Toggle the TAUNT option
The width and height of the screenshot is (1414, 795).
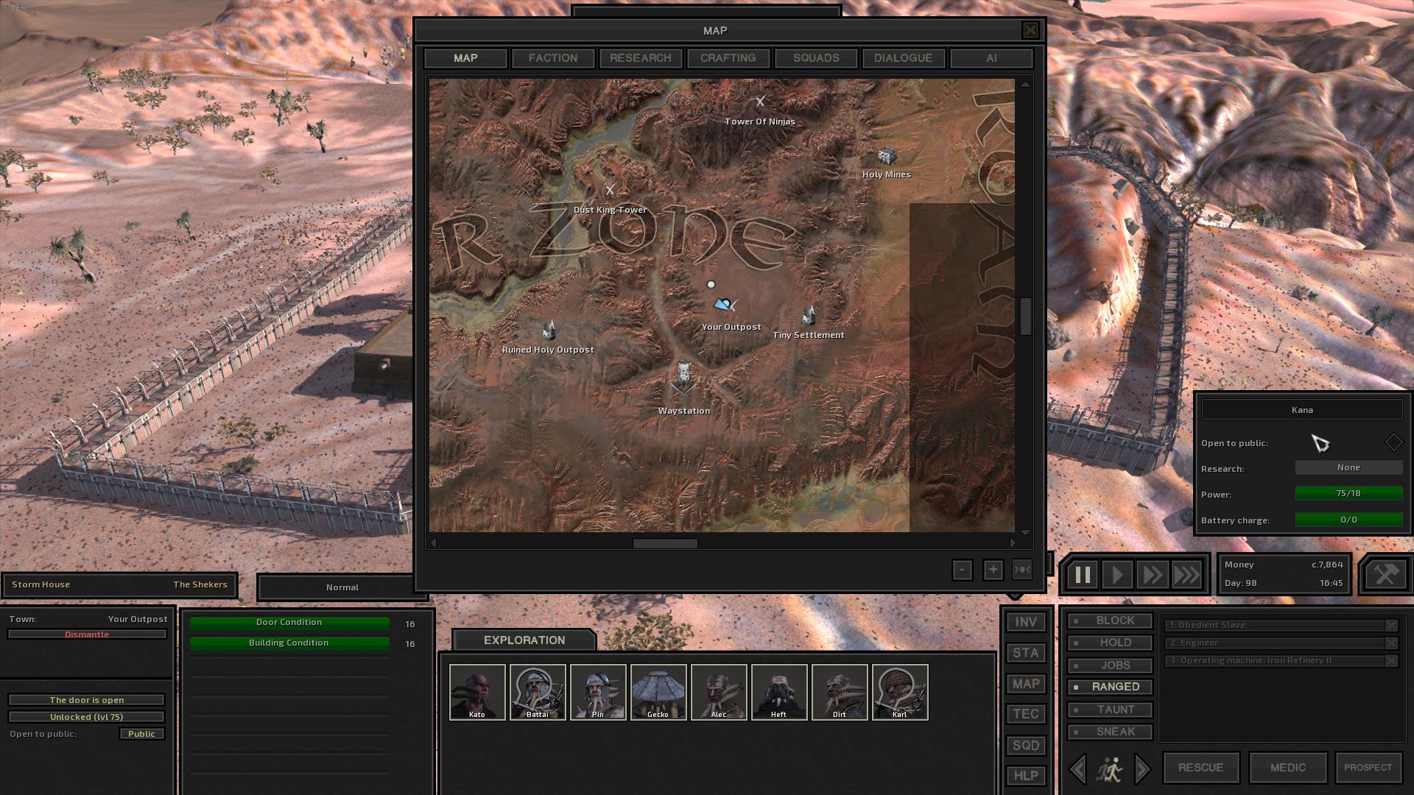tap(1110, 710)
